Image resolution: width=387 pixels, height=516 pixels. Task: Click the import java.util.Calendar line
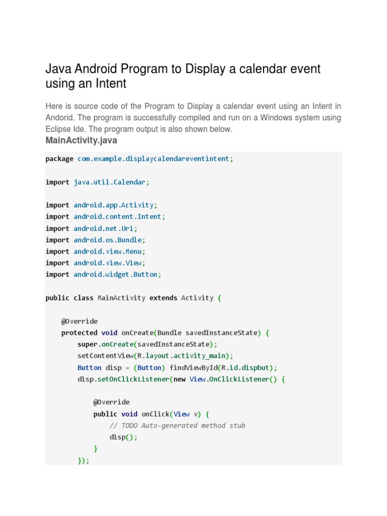[x=97, y=182]
